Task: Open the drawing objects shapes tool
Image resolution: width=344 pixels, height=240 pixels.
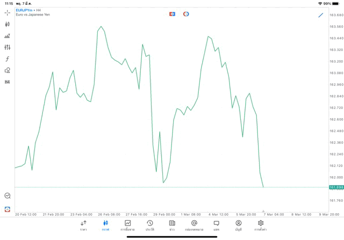Action: coord(8,70)
